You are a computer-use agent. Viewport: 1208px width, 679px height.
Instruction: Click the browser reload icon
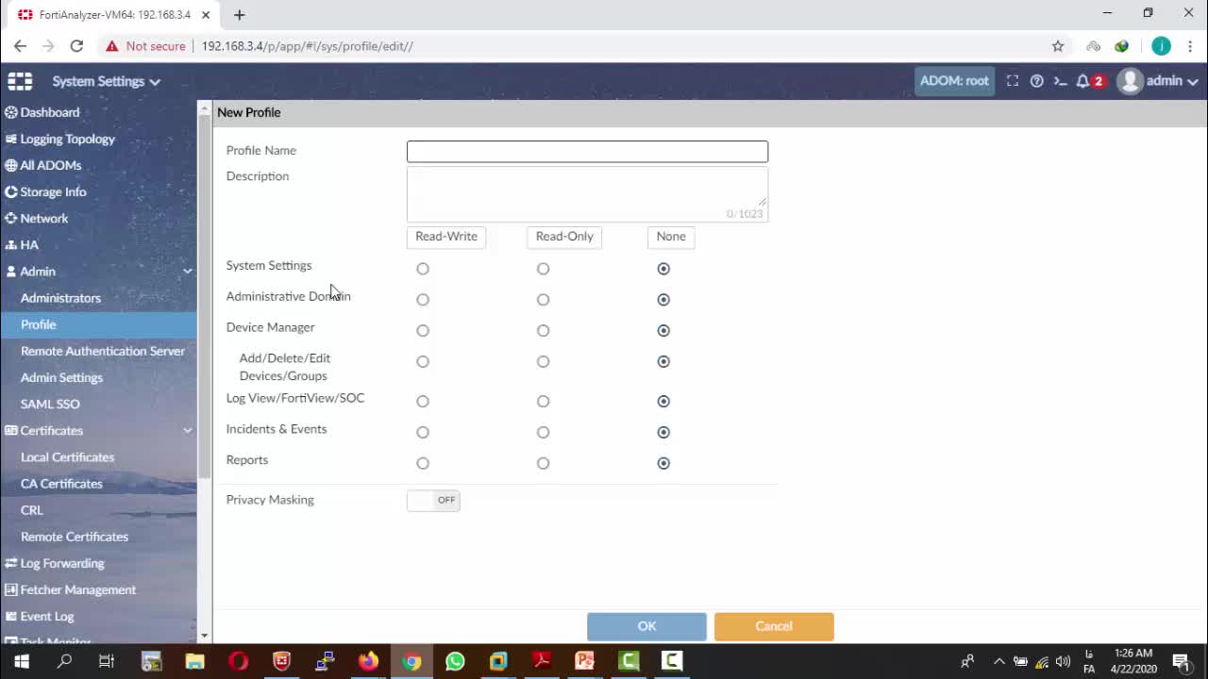[76, 45]
